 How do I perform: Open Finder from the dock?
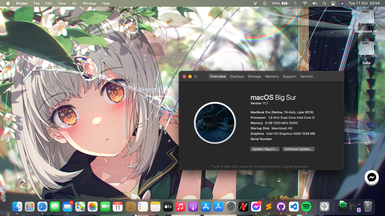[x=17, y=207]
